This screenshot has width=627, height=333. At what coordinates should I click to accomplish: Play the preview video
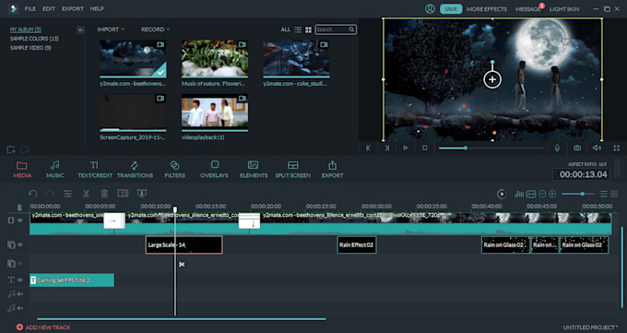tap(406, 149)
